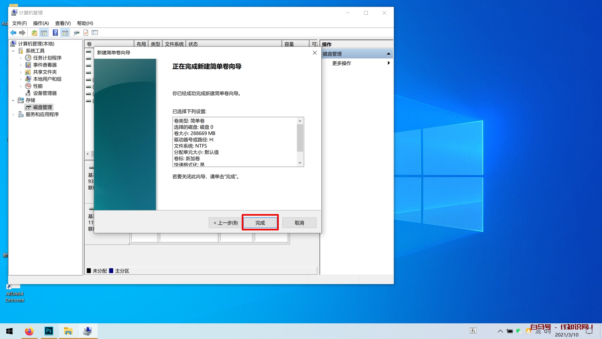Viewport: 602px width, 339px height.
Task: Select 设备管理器 in the tree
Action: point(45,93)
